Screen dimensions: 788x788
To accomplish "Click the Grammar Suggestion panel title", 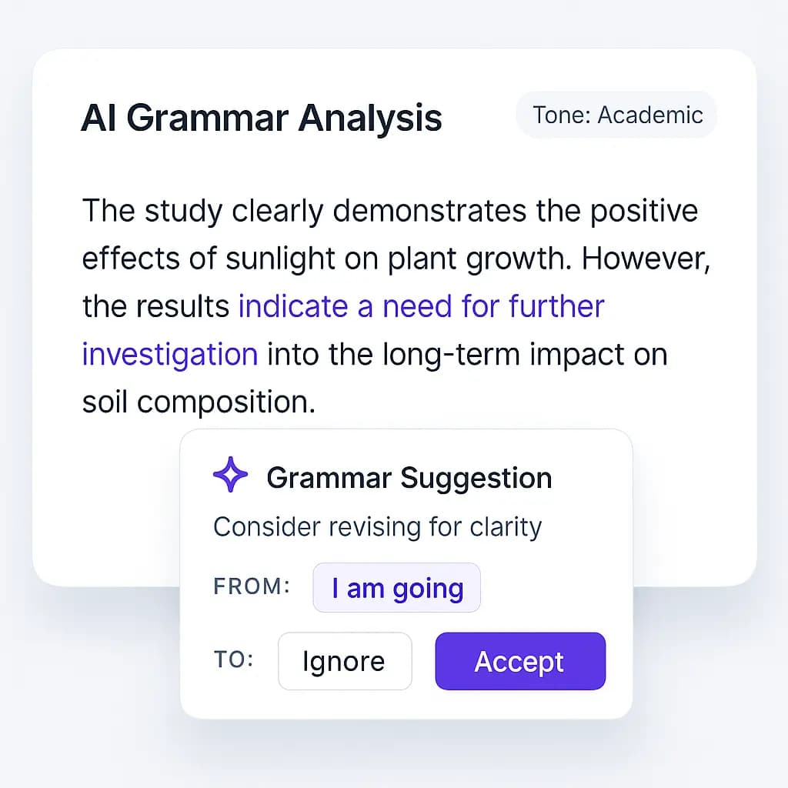I will (409, 477).
